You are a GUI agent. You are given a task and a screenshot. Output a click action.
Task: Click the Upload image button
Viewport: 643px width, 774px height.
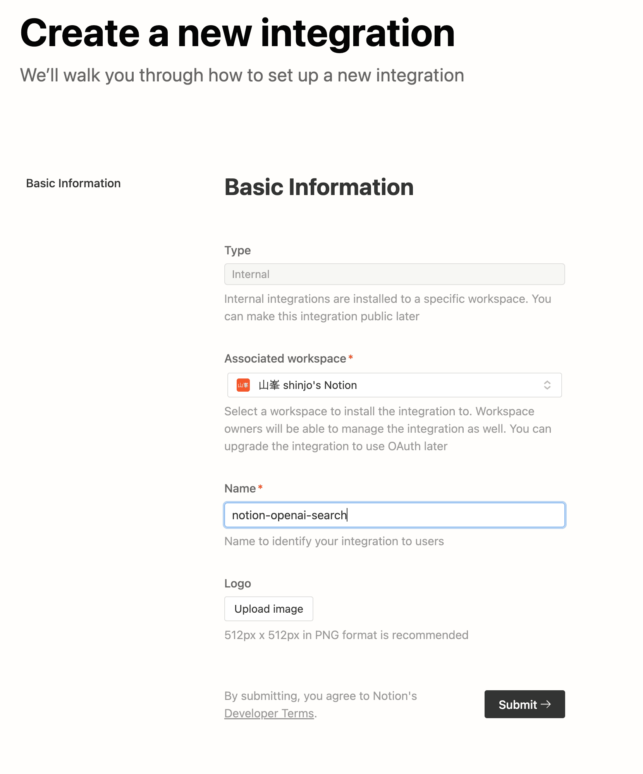268,609
